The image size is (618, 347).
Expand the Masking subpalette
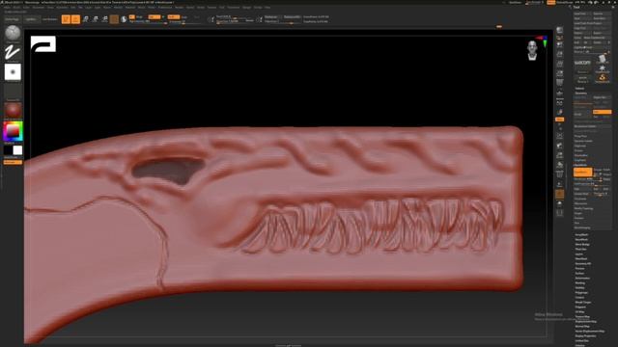click(x=579, y=282)
